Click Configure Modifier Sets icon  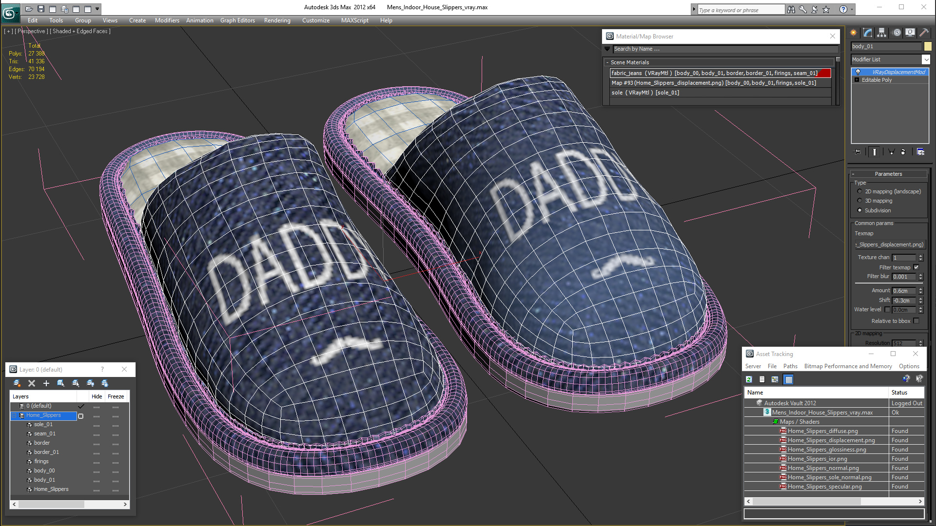point(920,152)
